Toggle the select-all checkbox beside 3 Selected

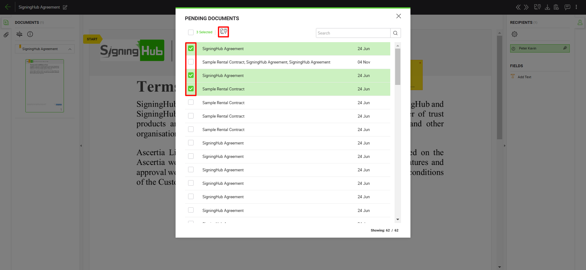[191, 32]
